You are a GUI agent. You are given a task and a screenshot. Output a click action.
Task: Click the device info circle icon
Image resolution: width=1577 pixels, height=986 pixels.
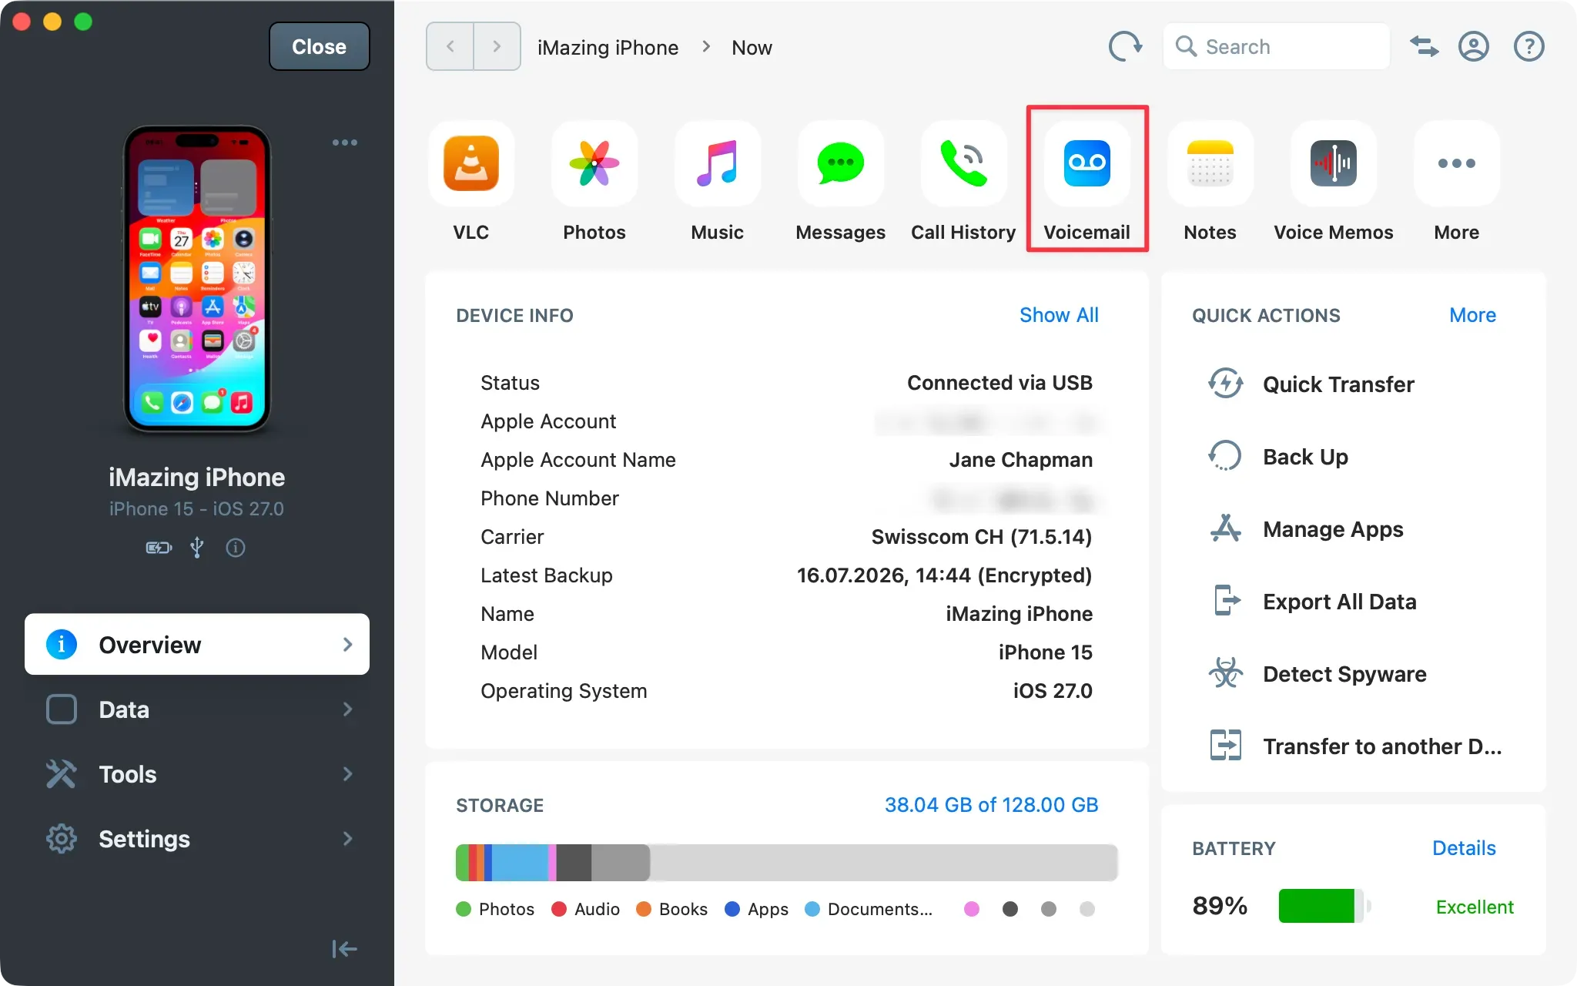coord(236,548)
